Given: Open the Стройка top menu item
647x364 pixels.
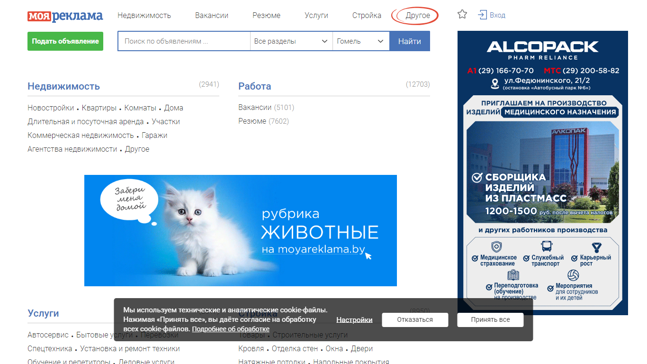Looking at the screenshot, I should click(x=367, y=15).
